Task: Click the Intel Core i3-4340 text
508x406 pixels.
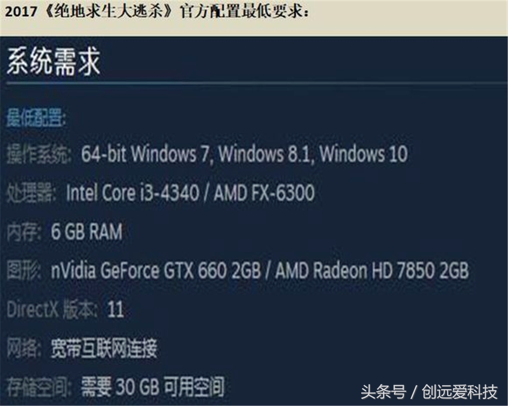Action: pyautogui.click(x=133, y=192)
